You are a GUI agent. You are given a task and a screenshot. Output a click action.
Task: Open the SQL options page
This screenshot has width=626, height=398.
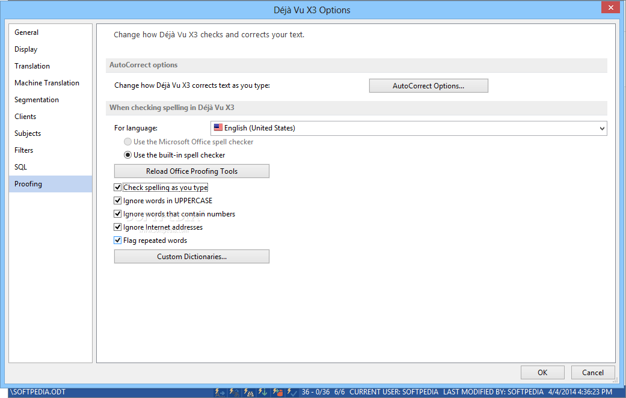(51, 167)
